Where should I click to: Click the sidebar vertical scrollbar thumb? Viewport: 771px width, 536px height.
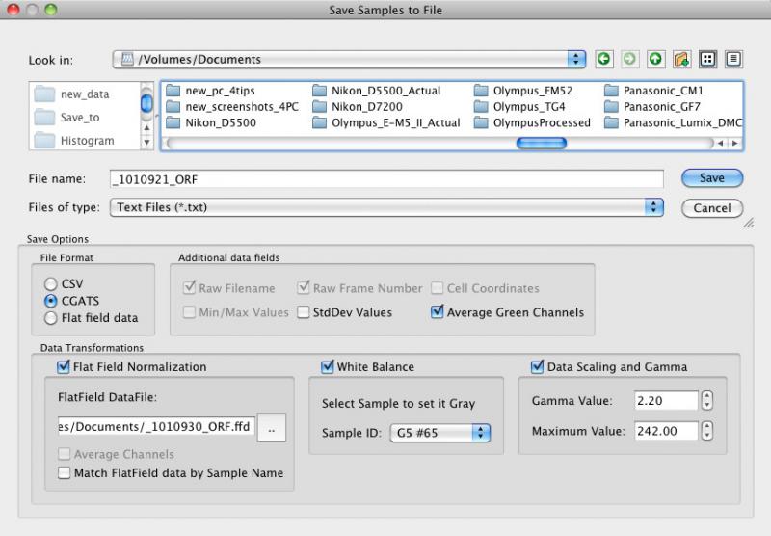146,104
